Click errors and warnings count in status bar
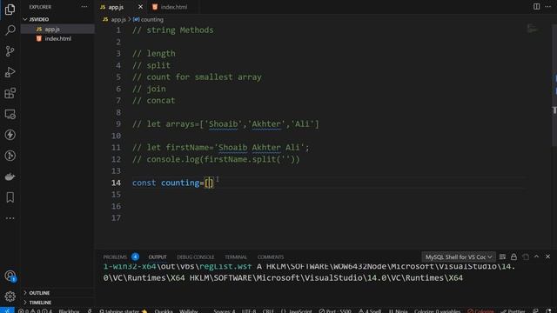The width and height of the screenshot is (557, 313). coord(35,310)
